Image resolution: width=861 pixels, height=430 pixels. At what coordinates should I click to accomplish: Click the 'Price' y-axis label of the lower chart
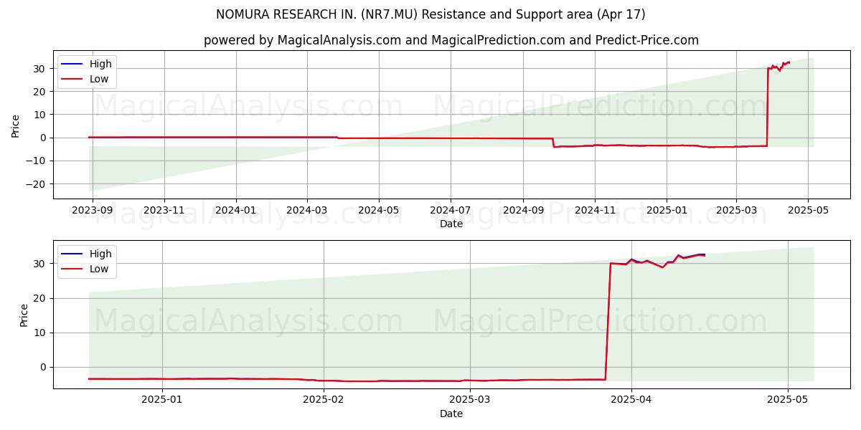[x=24, y=315]
